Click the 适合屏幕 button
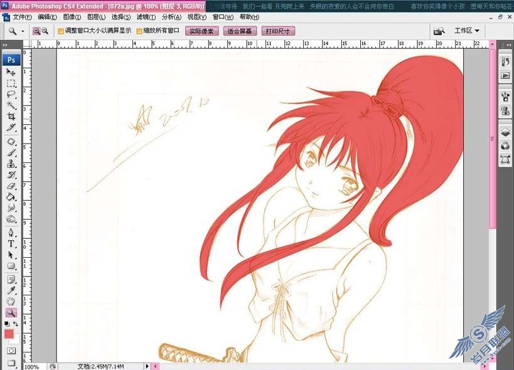 (240, 31)
